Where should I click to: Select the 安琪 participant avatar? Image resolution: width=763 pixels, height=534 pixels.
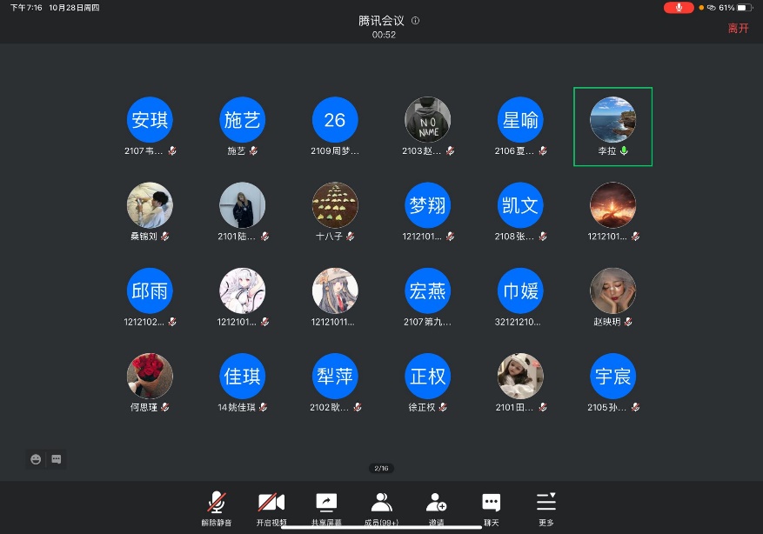(x=150, y=120)
